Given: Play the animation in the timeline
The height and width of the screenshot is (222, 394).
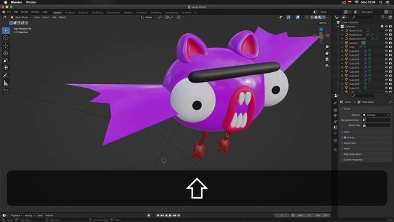Looking at the screenshot, I should coord(171,215).
